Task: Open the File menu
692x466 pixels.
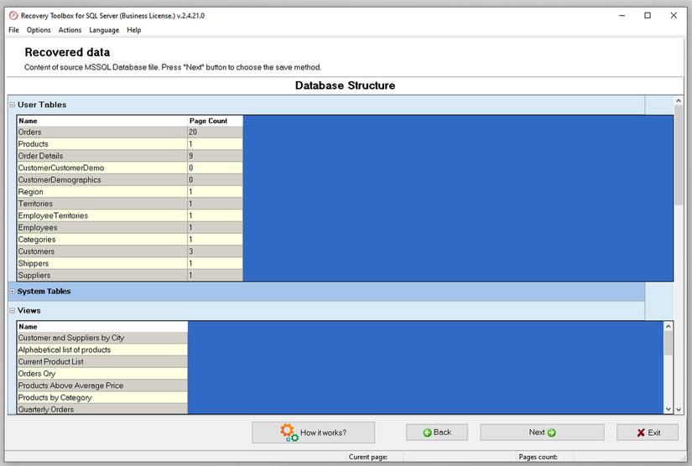Action: pos(13,30)
